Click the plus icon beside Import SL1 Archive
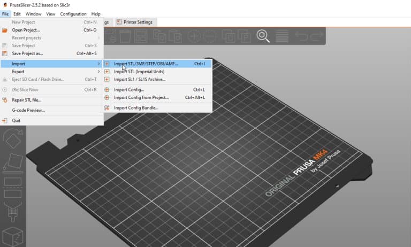This screenshot has height=247, width=411. tap(106, 79)
